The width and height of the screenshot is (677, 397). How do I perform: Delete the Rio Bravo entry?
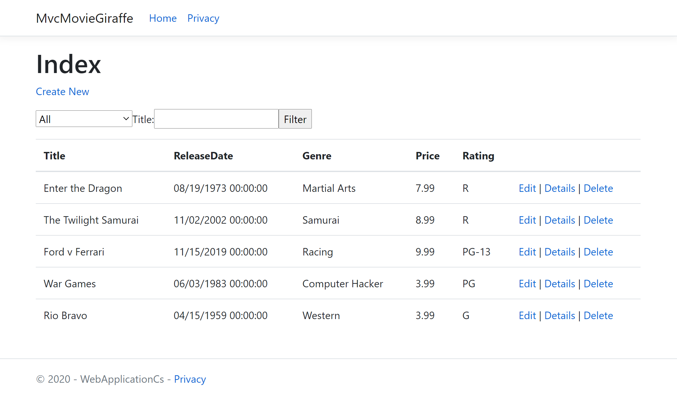[598, 316]
